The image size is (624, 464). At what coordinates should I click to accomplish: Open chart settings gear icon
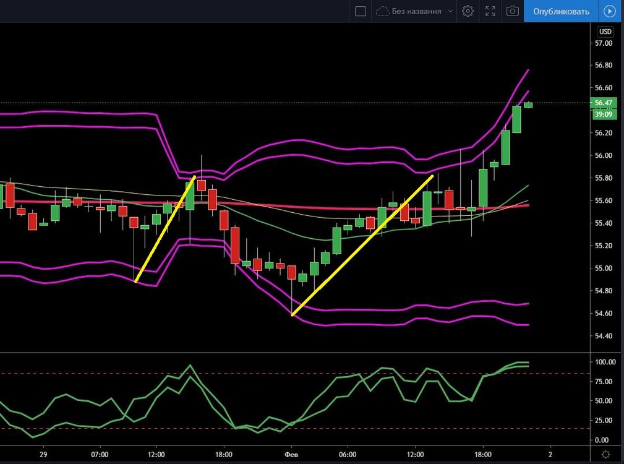tap(468, 11)
